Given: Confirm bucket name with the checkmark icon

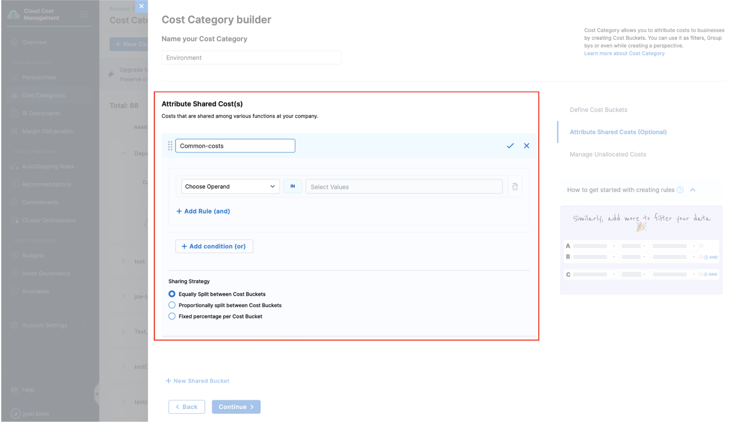Looking at the screenshot, I should [510, 146].
